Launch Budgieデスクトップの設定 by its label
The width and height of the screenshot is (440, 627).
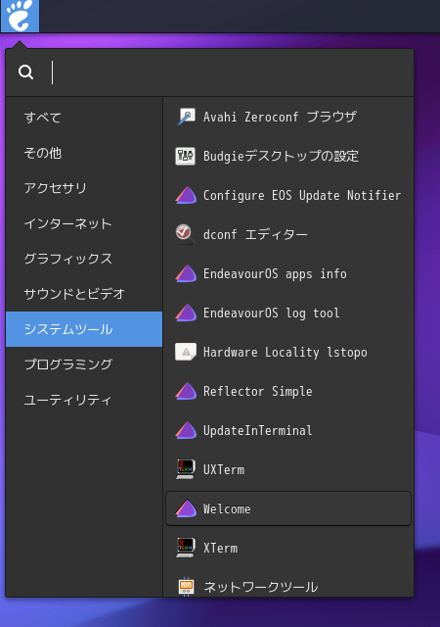(281, 156)
